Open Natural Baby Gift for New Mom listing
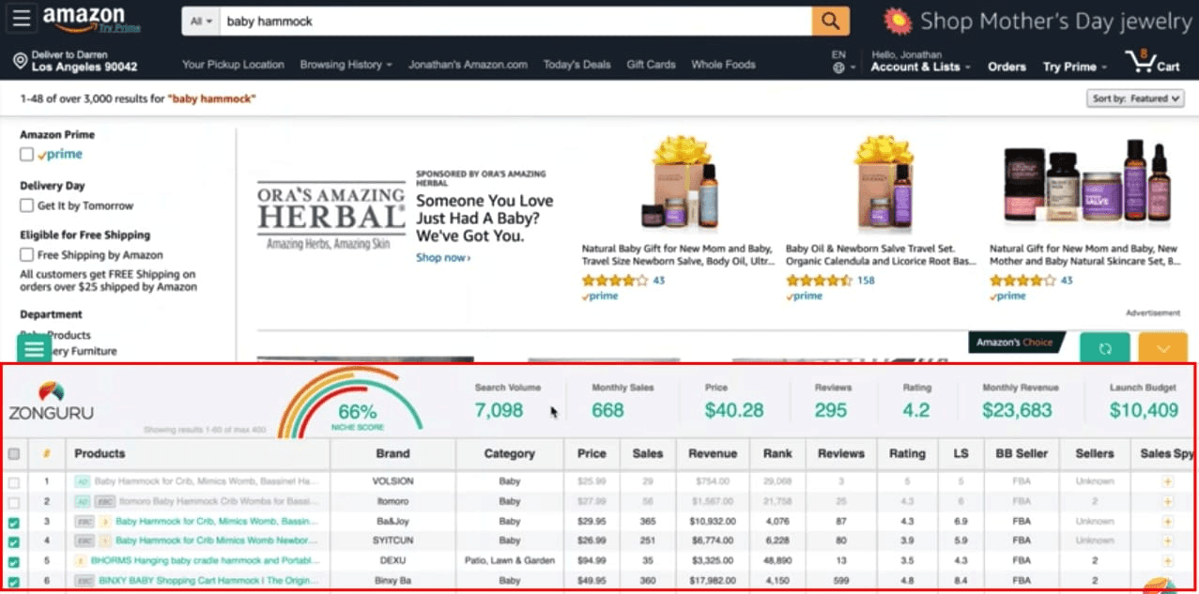 tap(677, 255)
